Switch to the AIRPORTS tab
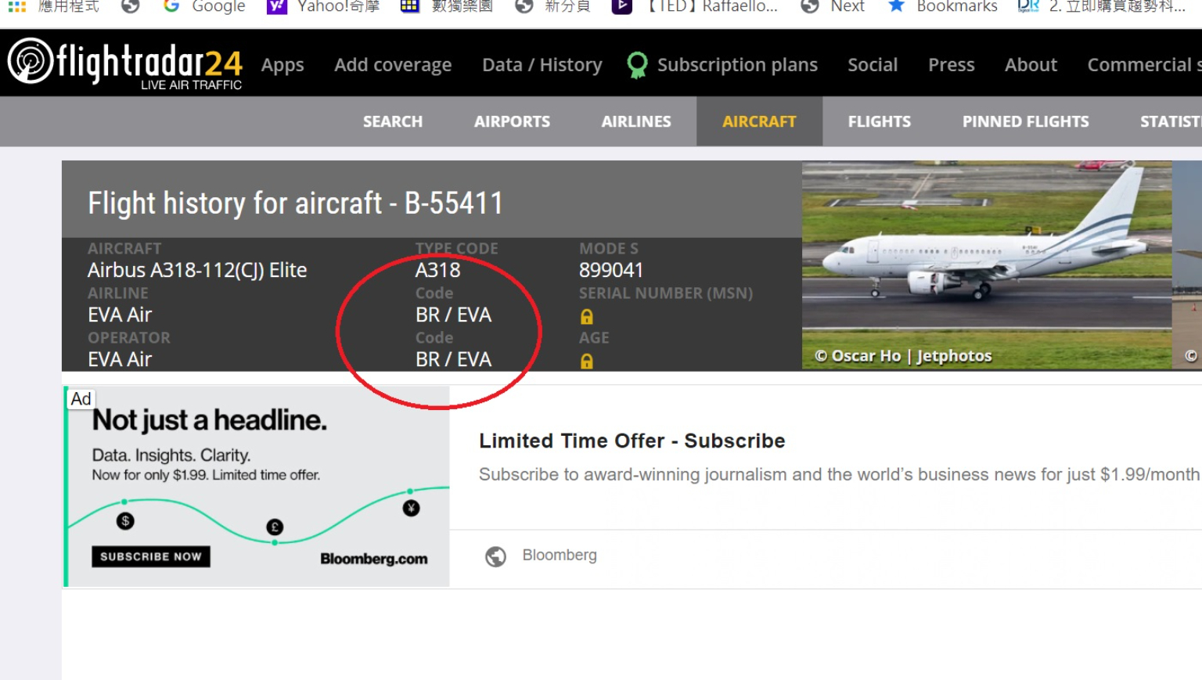 click(x=512, y=121)
